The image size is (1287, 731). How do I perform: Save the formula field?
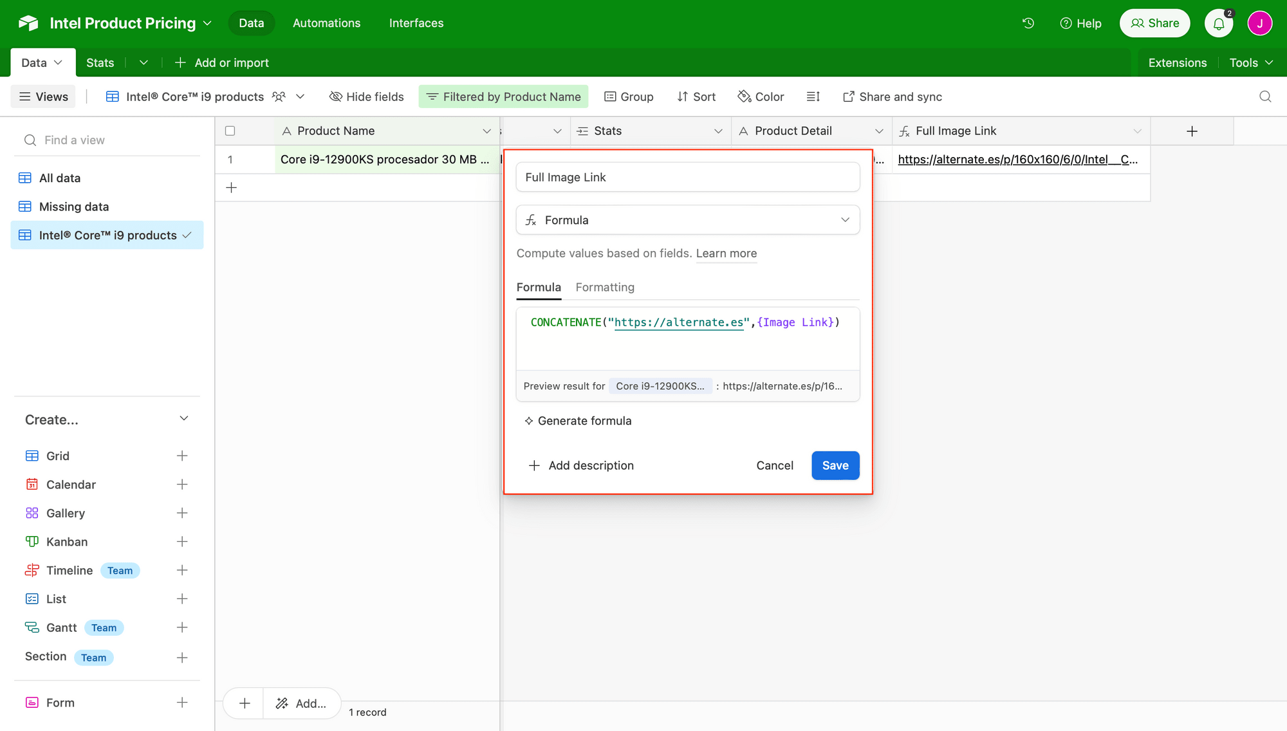point(835,465)
